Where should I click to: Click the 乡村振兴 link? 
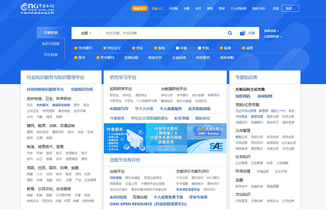pyautogui.click(x=43, y=105)
